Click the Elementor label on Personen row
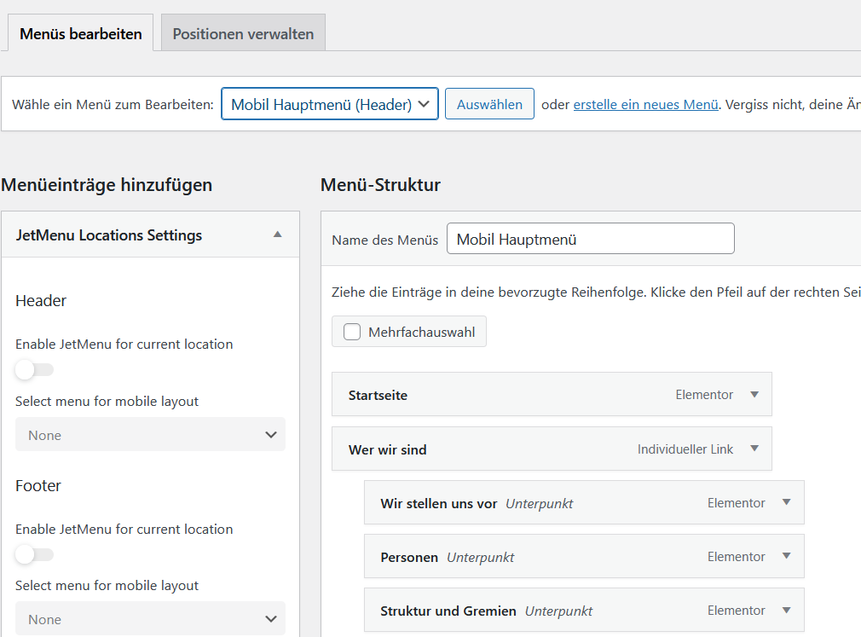Viewport: 861px width, 637px height. point(736,557)
